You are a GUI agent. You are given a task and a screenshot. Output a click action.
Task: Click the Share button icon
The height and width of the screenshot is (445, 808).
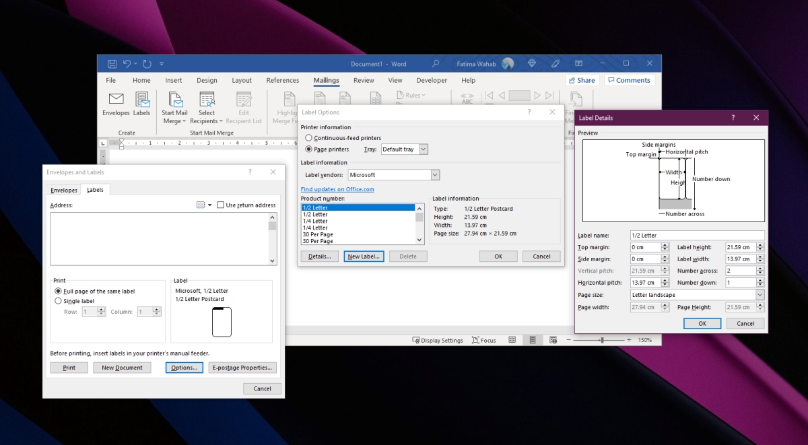point(581,79)
